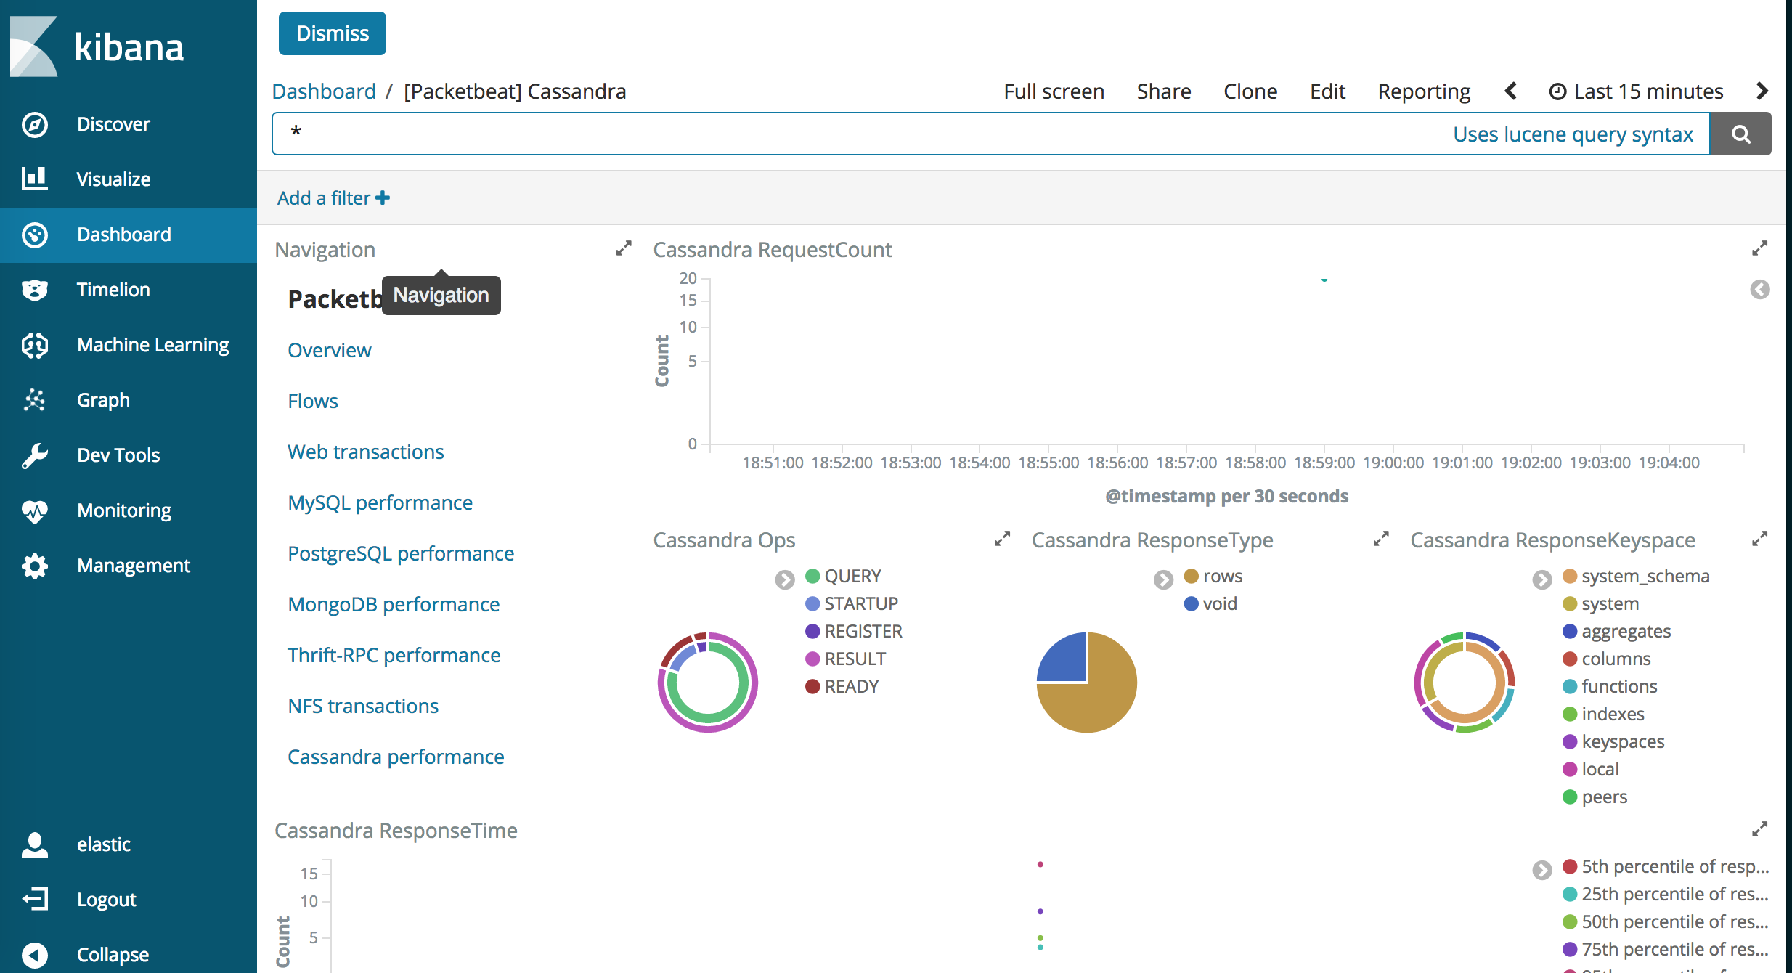The width and height of the screenshot is (1792, 973).
Task: Open Graph nodes icon
Action: (34, 400)
